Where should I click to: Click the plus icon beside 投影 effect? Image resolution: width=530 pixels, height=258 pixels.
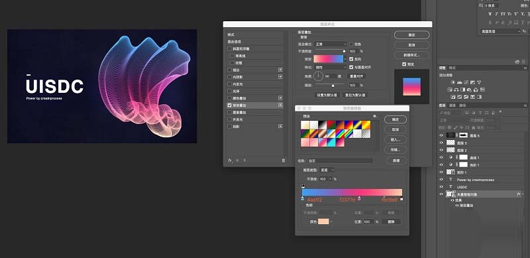pos(280,126)
